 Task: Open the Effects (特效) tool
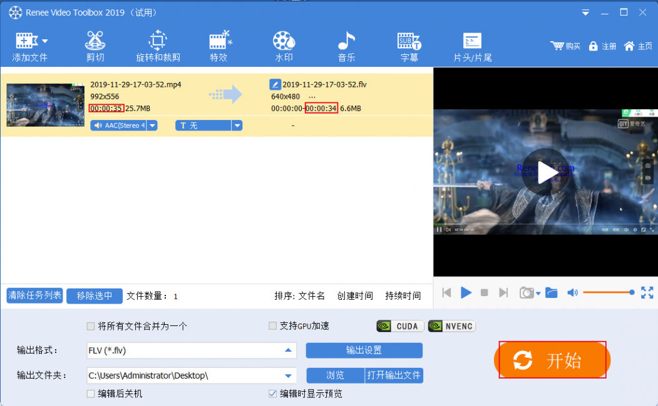(220, 46)
